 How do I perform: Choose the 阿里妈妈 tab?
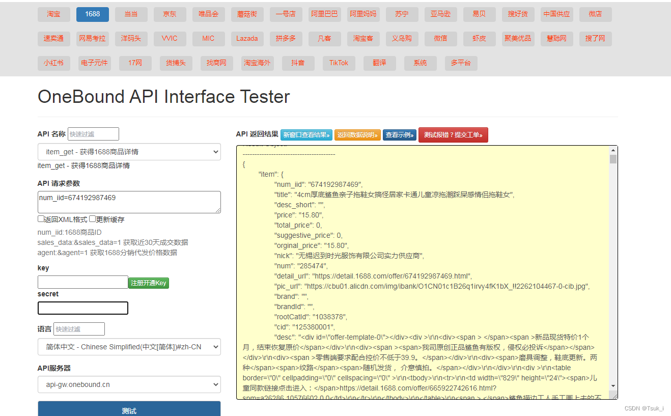(364, 14)
